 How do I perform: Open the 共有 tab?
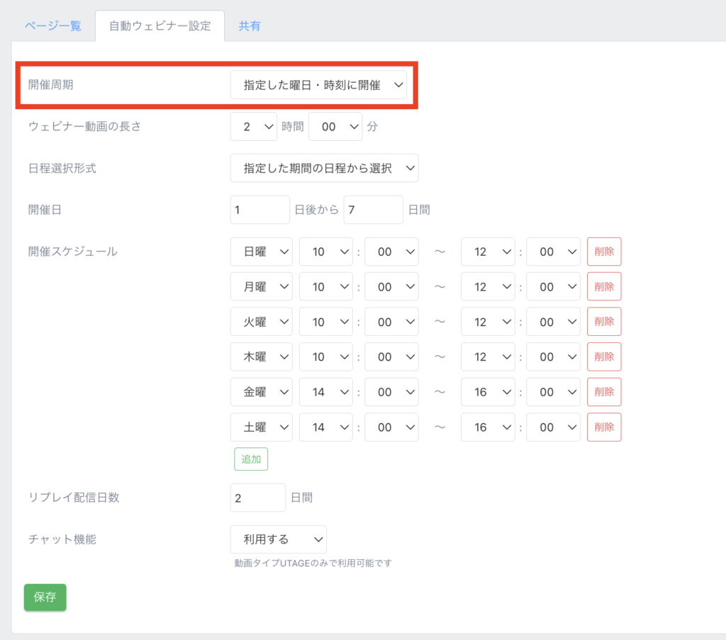tap(249, 26)
